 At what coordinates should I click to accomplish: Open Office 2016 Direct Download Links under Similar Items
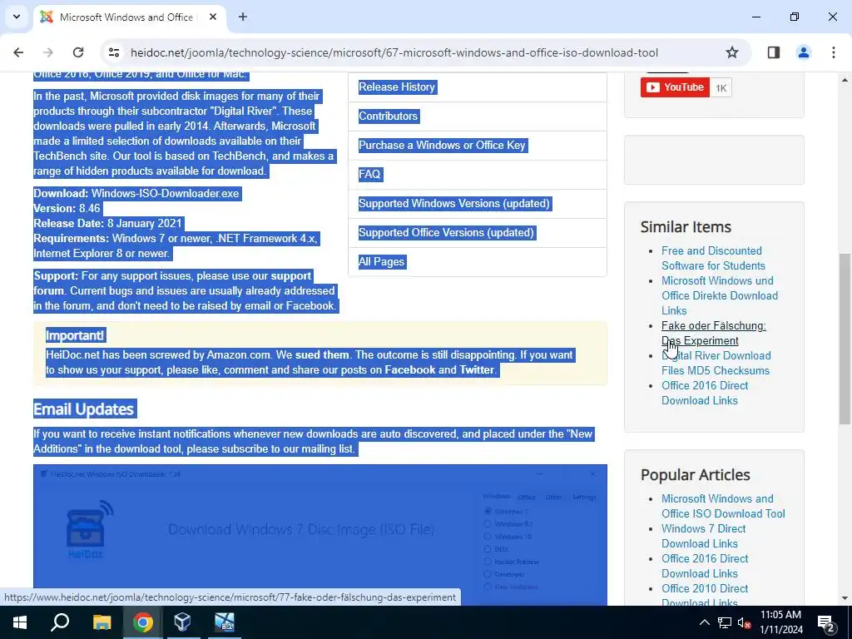(x=705, y=393)
